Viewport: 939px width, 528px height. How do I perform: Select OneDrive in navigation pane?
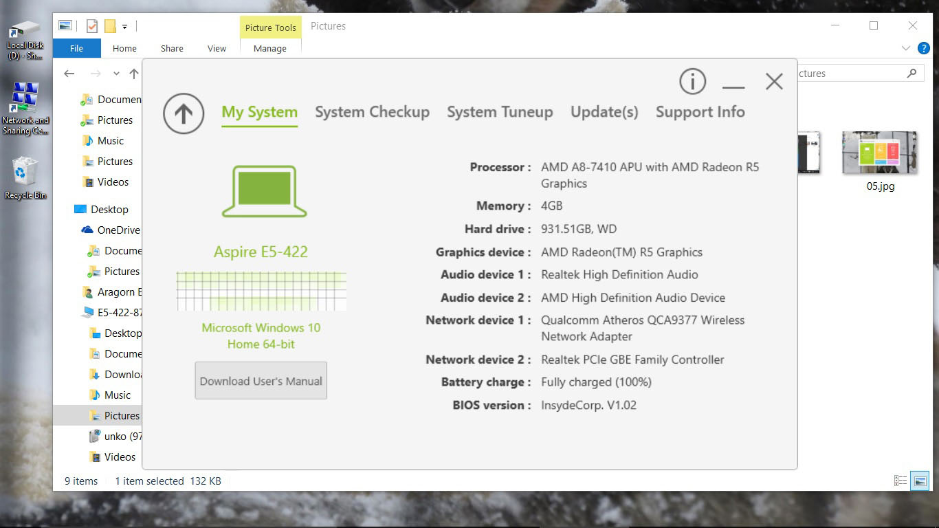tap(118, 230)
